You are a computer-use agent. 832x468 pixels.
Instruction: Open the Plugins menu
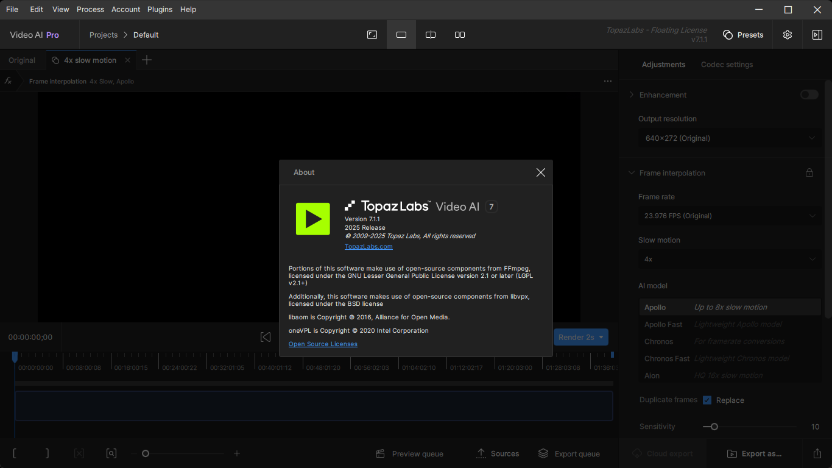tap(160, 9)
